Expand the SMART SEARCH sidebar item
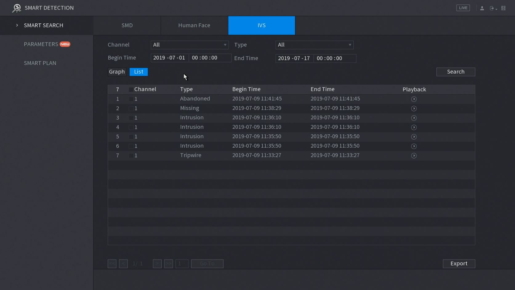515x290 pixels. click(43, 26)
